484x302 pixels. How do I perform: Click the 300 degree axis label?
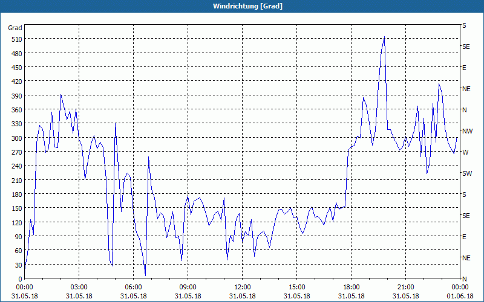pyautogui.click(x=17, y=138)
